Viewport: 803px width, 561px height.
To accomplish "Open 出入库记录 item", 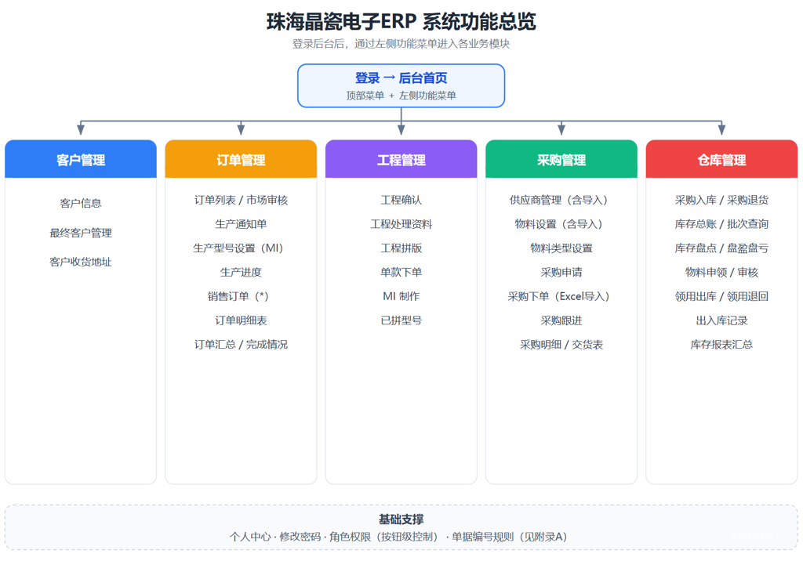I will coord(721,320).
